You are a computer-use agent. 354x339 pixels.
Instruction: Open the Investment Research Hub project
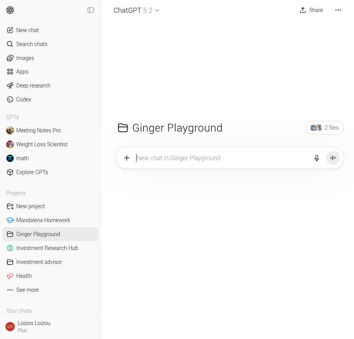[x=47, y=248]
